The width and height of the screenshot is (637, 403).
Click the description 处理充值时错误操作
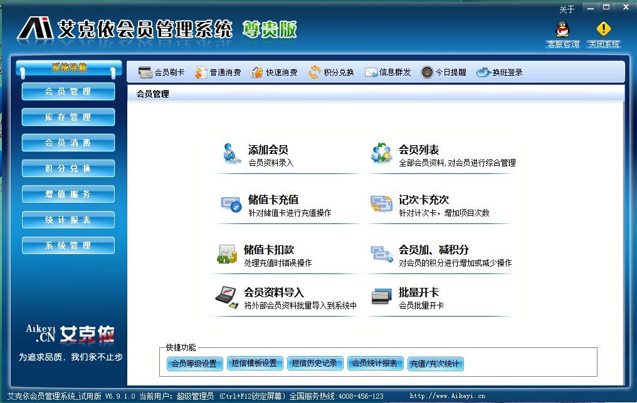click(278, 263)
